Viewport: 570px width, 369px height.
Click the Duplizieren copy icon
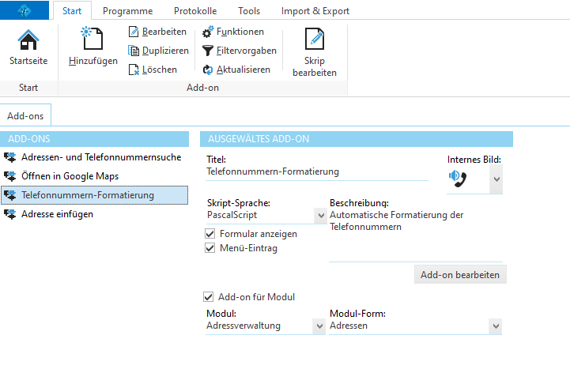pos(134,51)
